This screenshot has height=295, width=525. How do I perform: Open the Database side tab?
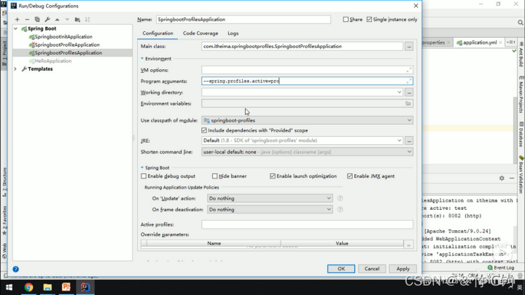[521, 135]
